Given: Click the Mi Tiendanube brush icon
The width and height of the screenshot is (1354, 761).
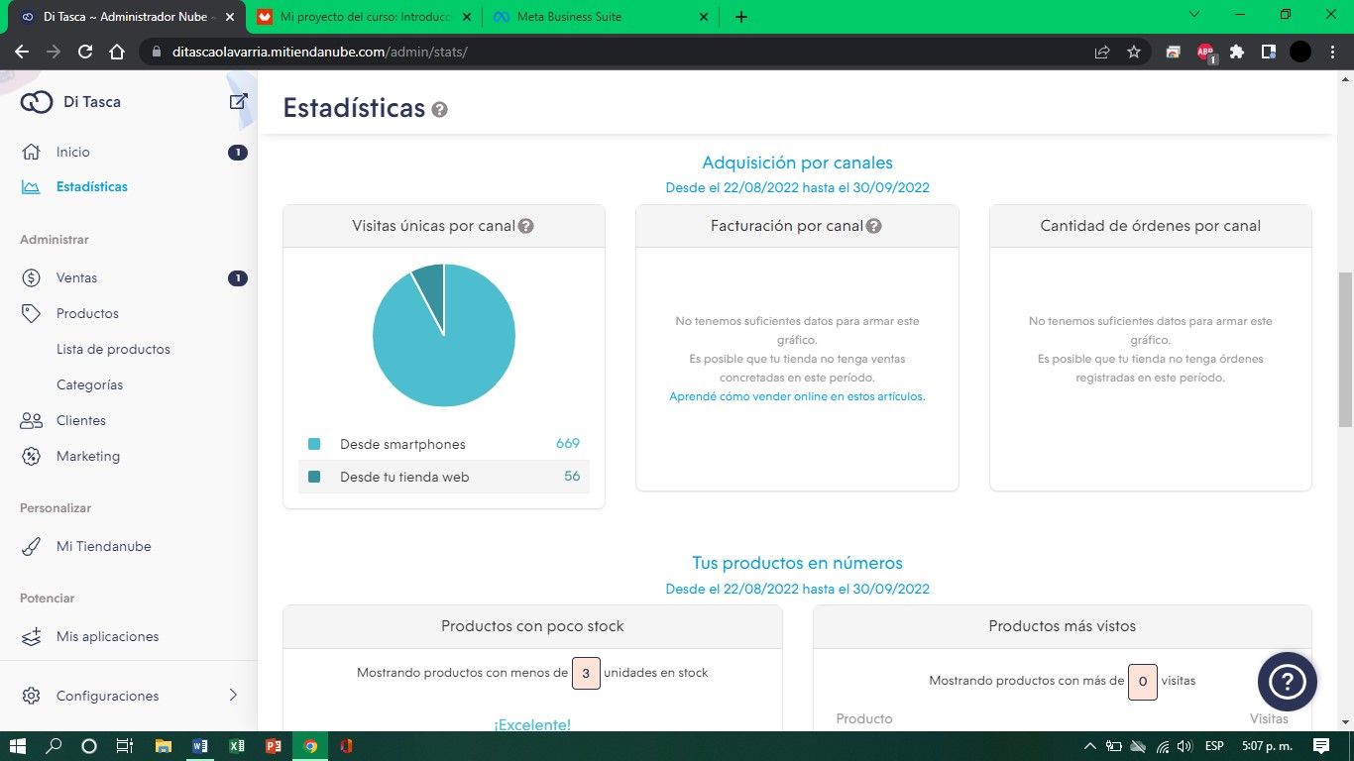Looking at the screenshot, I should tap(32, 546).
